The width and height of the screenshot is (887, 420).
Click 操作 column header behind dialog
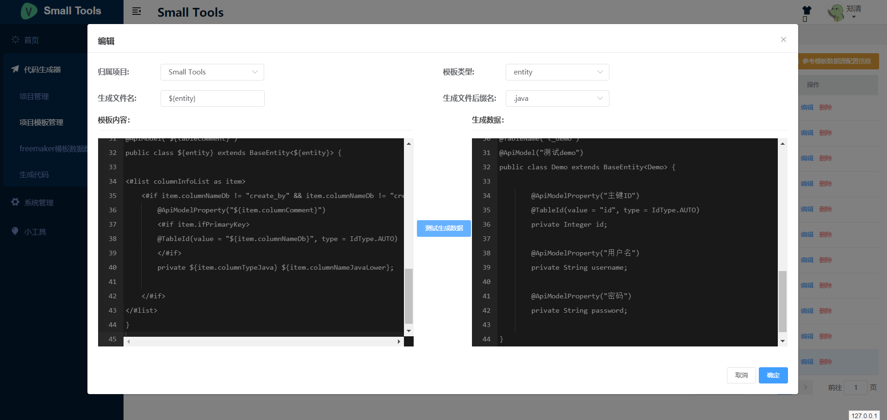coord(813,85)
